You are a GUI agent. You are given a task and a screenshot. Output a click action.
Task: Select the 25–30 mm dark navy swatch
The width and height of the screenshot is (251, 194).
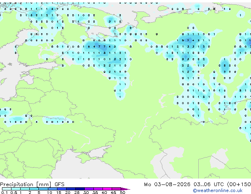tap(80, 189)
